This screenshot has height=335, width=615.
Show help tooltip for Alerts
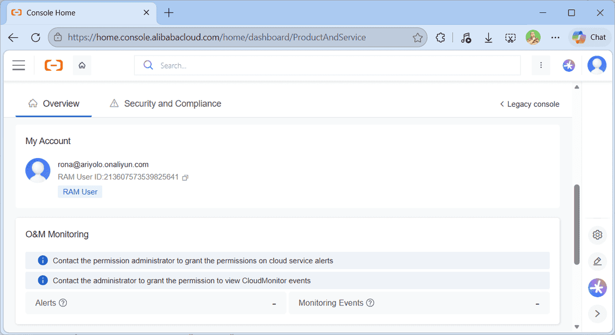point(63,303)
